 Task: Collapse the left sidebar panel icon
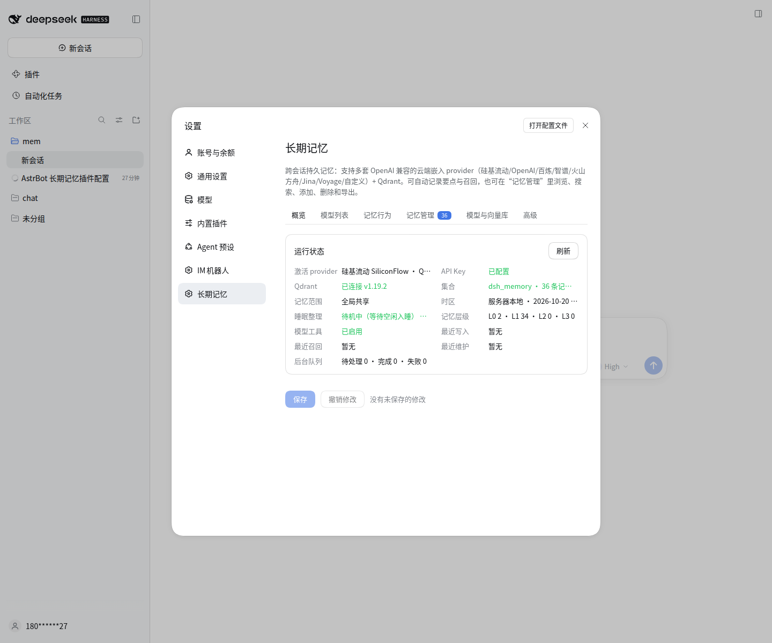[136, 19]
